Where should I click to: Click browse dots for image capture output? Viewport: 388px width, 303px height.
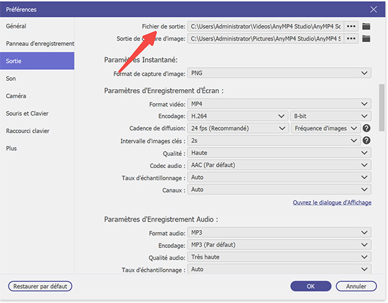[x=351, y=39]
